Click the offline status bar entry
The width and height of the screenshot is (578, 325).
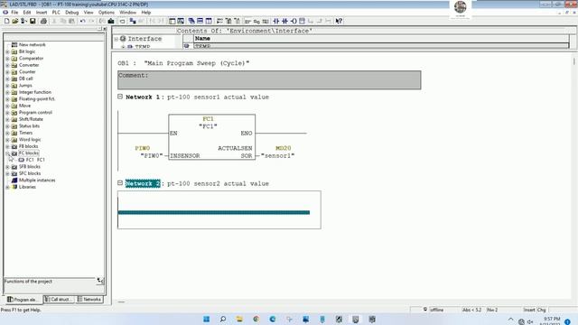click(x=436, y=310)
